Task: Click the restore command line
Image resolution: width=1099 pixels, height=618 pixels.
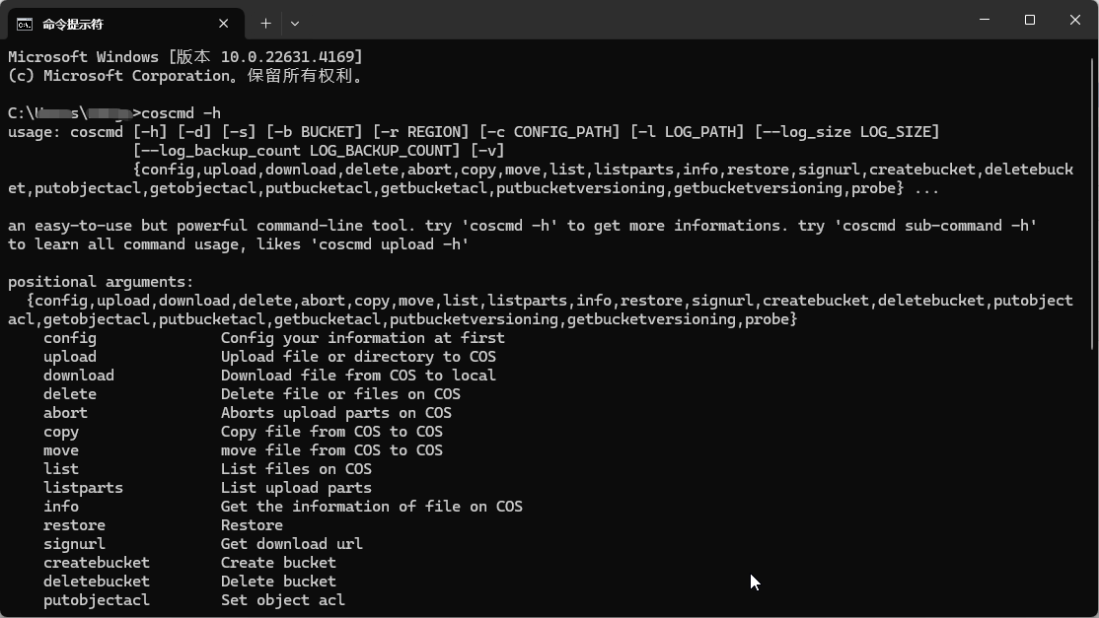Action: (x=74, y=524)
